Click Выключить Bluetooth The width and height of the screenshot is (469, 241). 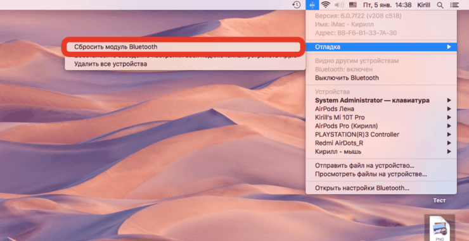(x=381, y=78)
